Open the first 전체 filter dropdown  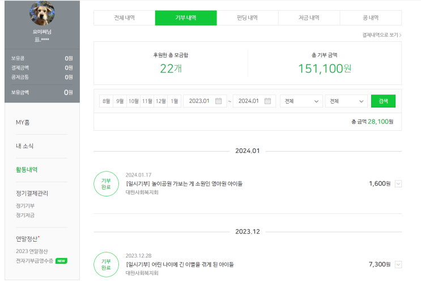pyautogui.click(x=301, y=101)
